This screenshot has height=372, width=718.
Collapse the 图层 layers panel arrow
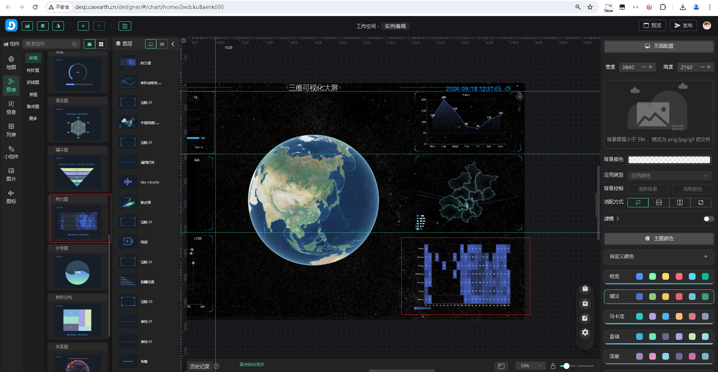[x=173, y=44]
